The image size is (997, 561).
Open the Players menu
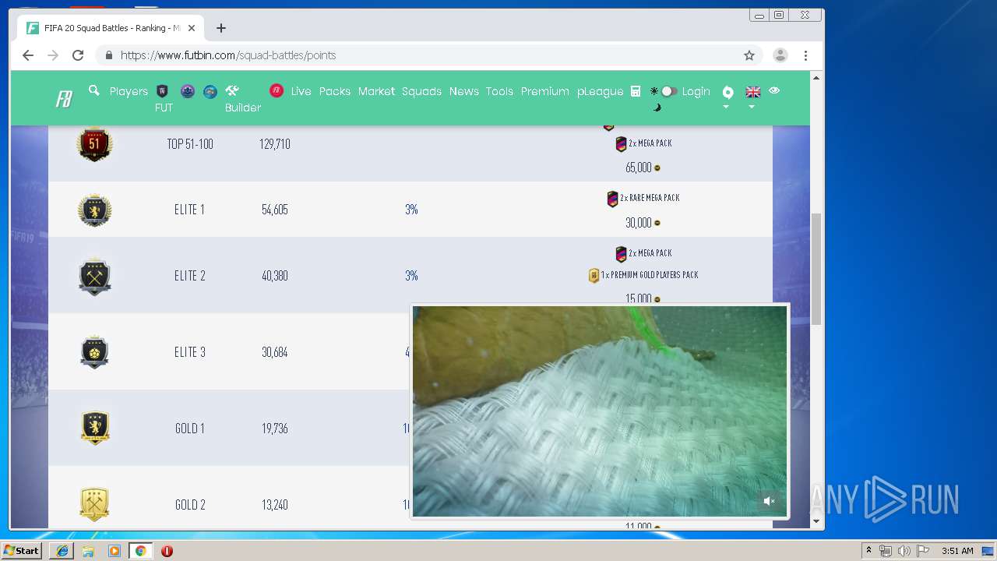click(129, 91)
